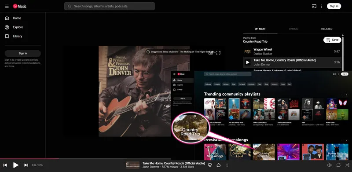
Task: Toggle the Workout chip in the inset window
Action: (x=226, y=84)
